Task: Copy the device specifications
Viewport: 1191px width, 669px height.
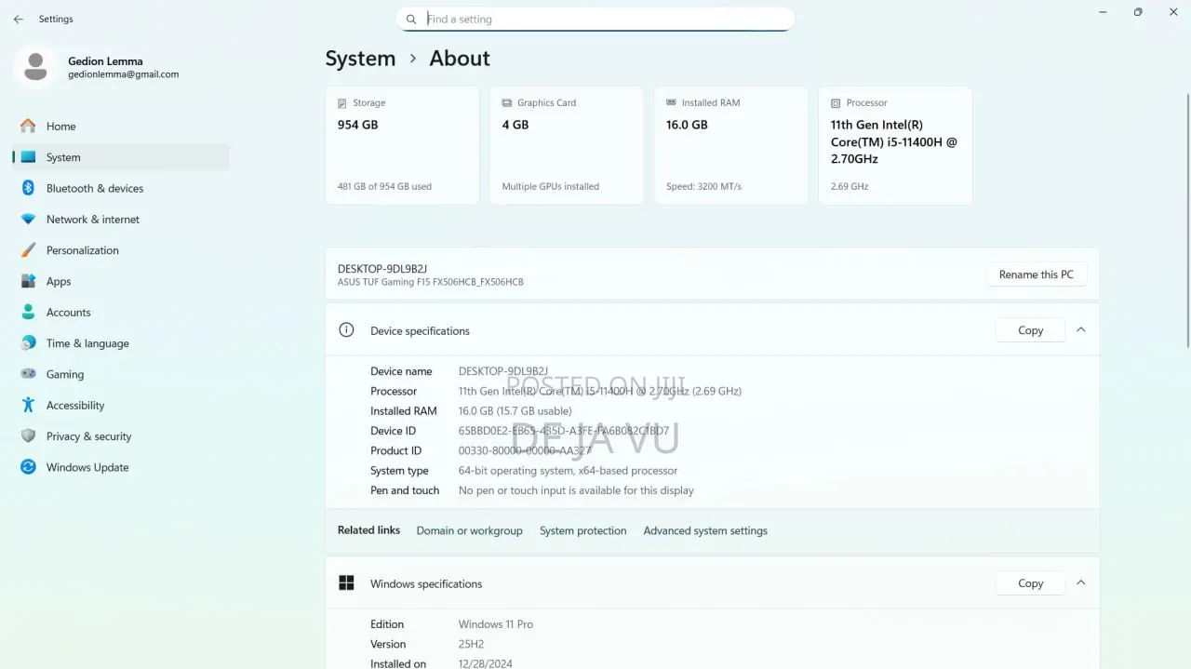Action: (x=1030, y=330)
